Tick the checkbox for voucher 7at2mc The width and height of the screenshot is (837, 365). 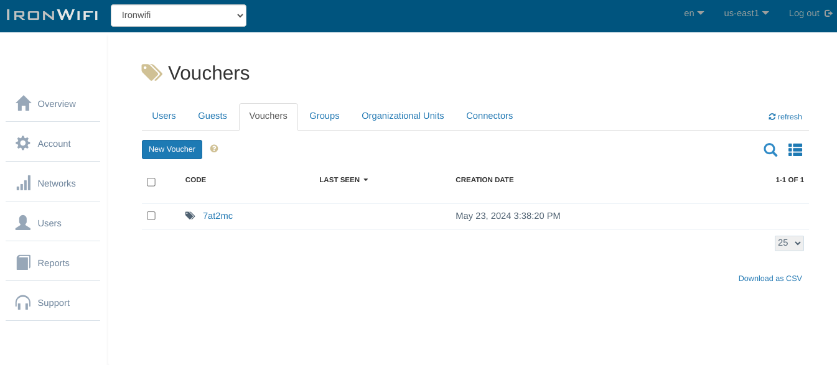[151, 216]
